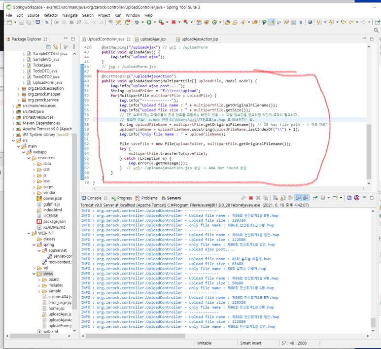Screen dimensions: 381x349
Task: Expand the org.zerock.exception package
Action: [x=18, y=88]
